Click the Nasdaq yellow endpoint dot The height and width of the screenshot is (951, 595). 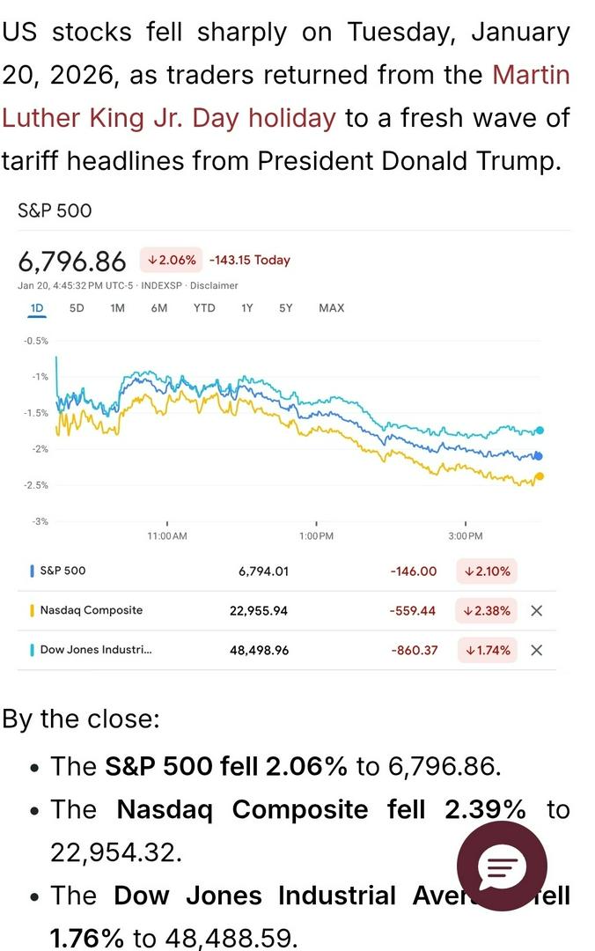click(540, 476)
